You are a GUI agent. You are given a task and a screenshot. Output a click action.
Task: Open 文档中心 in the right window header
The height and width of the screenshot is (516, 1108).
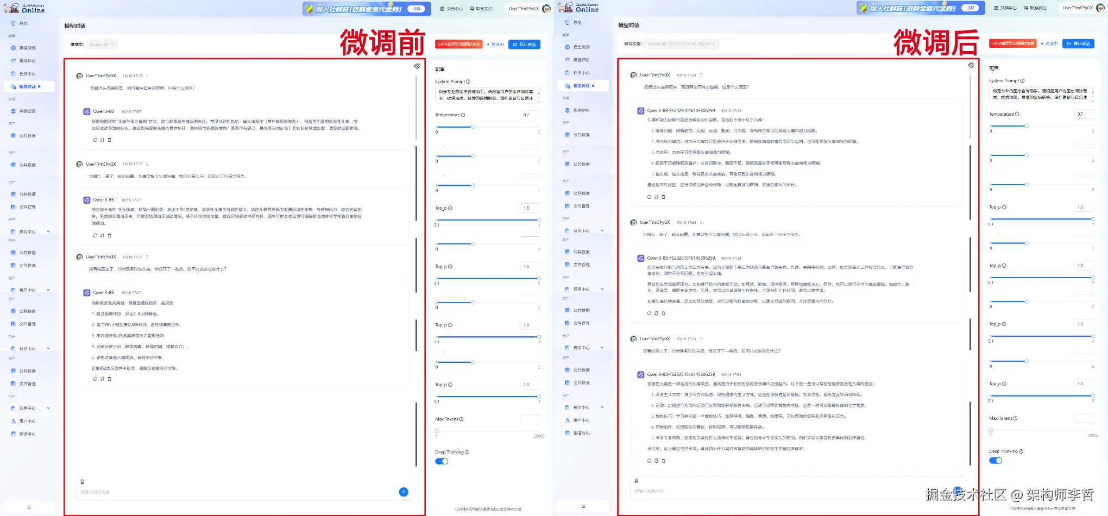point(1005,8)
